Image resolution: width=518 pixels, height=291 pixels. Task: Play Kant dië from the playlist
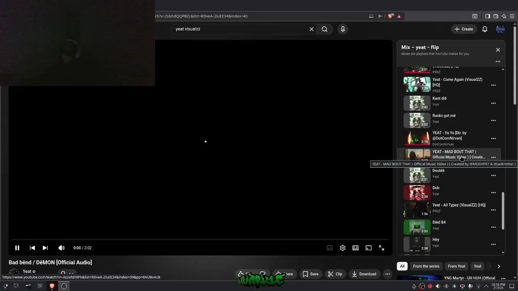point(417,103)
